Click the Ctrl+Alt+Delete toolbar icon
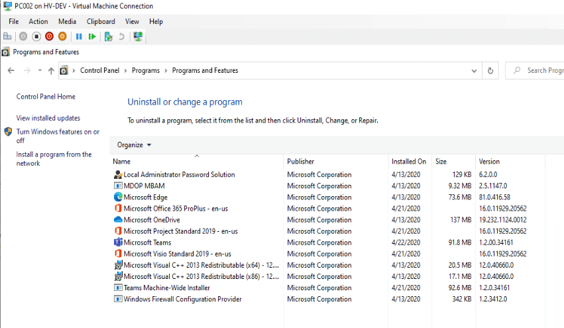The image size is (564, 328). [7, 36]
